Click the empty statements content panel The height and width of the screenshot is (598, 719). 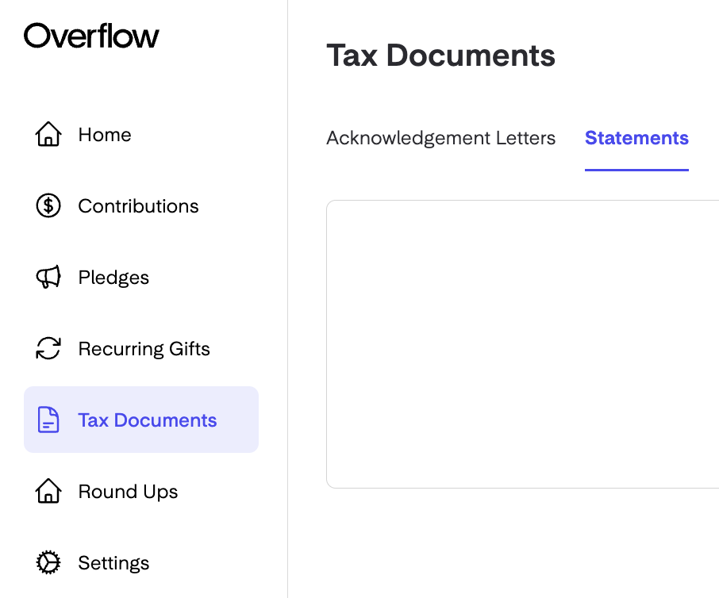point(523,344)
